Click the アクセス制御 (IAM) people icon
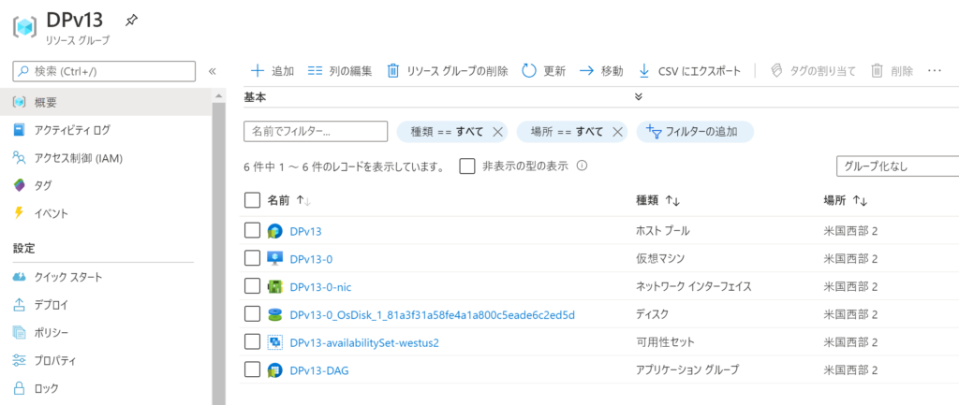Viewport: 959px width, 405px height. [20, 158]
